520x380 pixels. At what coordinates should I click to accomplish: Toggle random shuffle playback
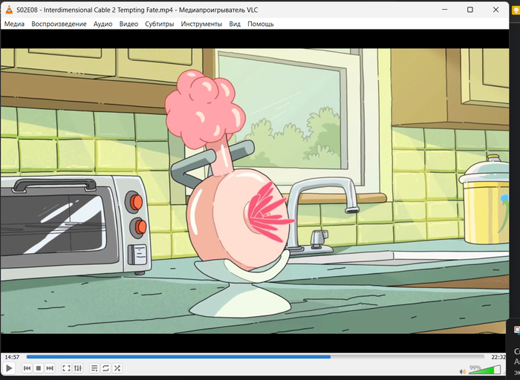[117, 368]
